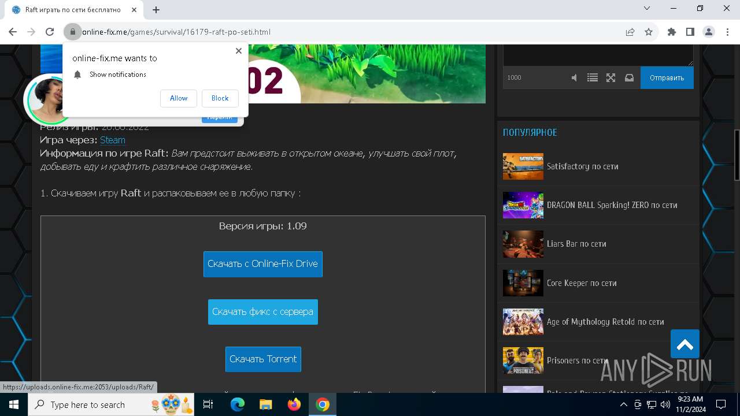Viewport: 740px width, 416px height.
Task: Click Скачать фикс с сервера button
Action: pyautogui.click(x=263, y=312)
